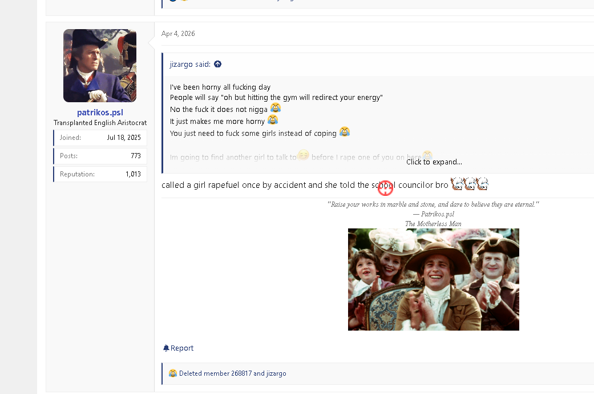Image resolution: width=594 pixels, height=394 pixels.
Task: Open the patrikos.psl username profile link
Action: [x=100, y=112]
